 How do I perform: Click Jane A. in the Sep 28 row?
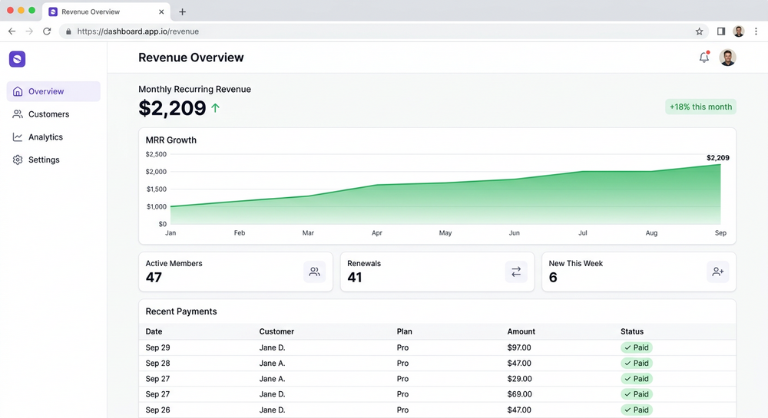[273, 364]
